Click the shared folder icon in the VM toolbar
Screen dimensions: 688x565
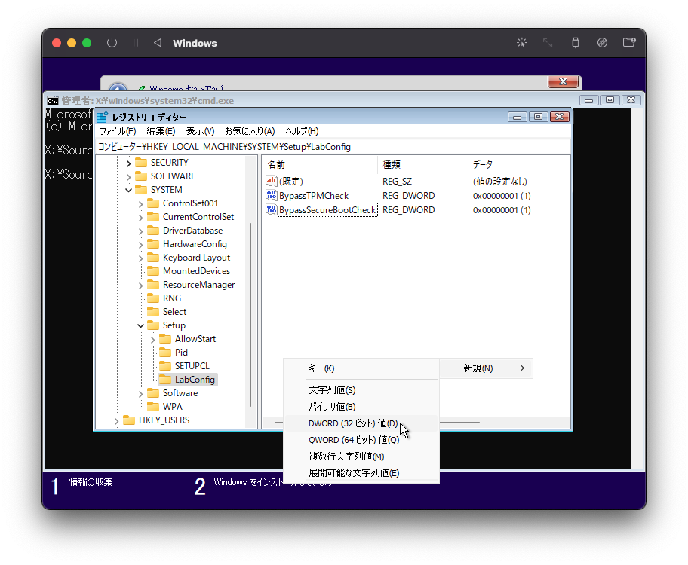629,43
